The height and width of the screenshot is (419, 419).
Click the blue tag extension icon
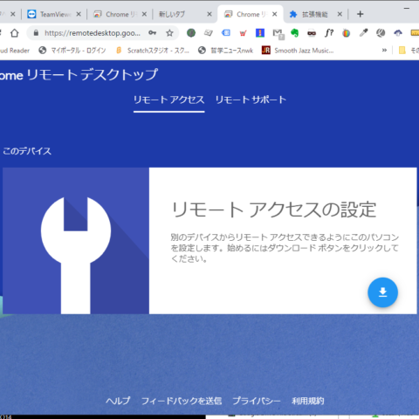point(226,33)
